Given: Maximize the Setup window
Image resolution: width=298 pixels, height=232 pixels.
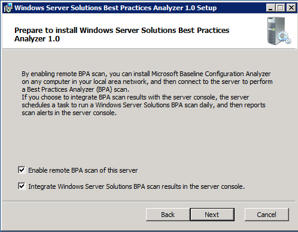Looking at the screenshot, I should click(x=280, y=8).
